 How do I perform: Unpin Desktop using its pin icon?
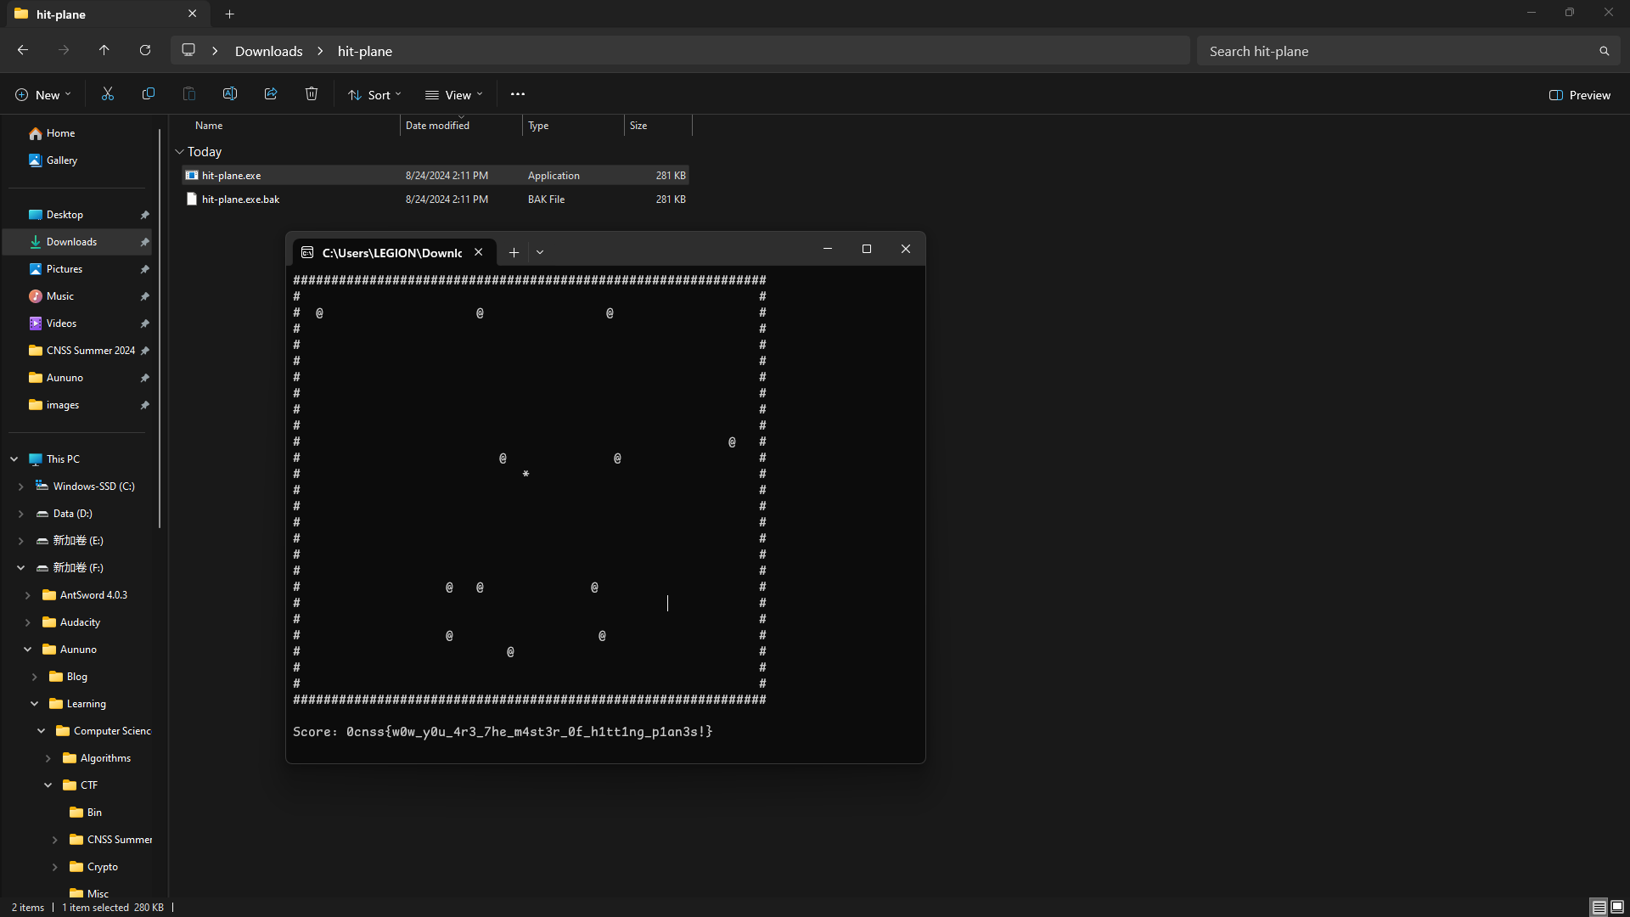click(144, 215)
